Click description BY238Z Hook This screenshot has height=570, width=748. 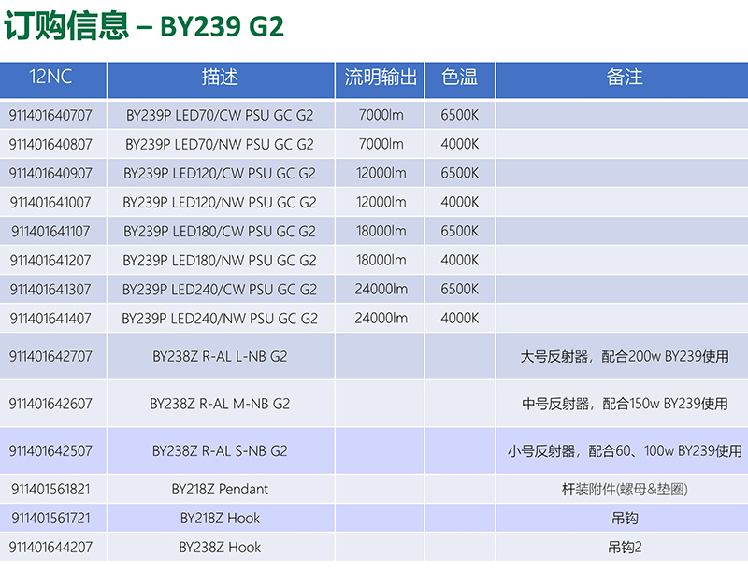(x=220, y=548)
